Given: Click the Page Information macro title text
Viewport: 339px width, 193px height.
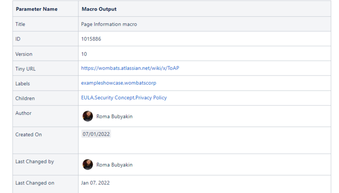Looking at the screenshot, I should tap(109, 24).
